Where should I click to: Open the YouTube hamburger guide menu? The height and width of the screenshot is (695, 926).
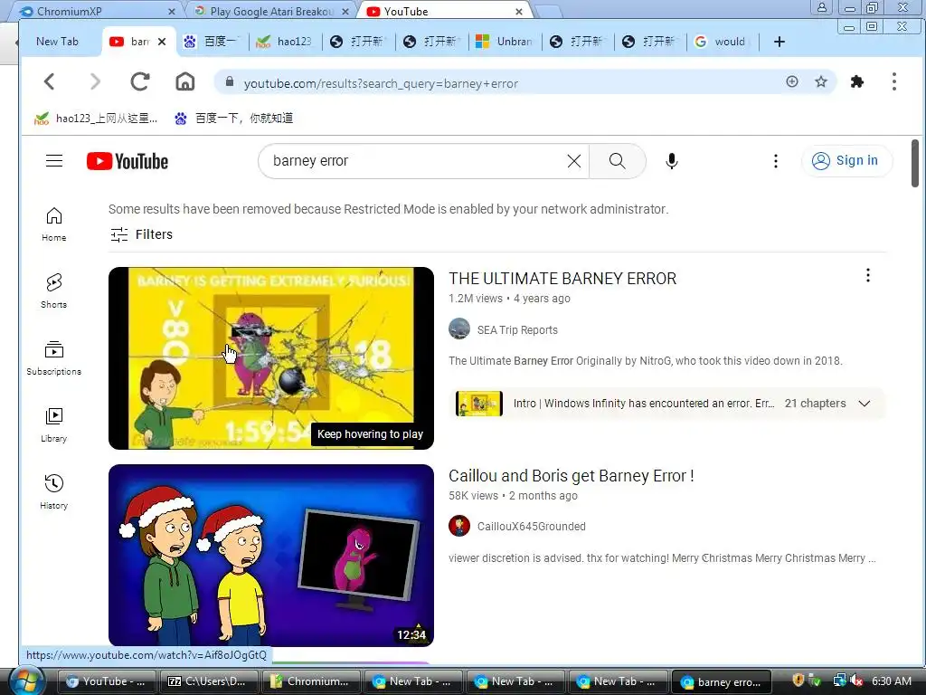click(x=54, y=161)
